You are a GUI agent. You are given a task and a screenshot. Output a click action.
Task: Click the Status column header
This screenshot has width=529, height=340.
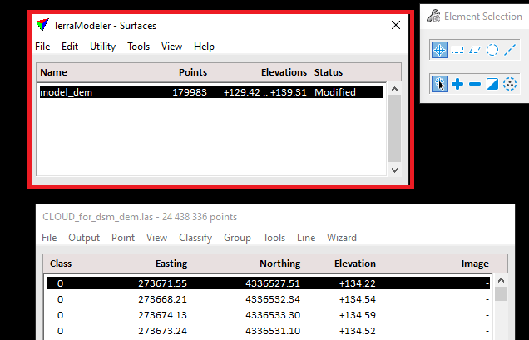(329, 72)
